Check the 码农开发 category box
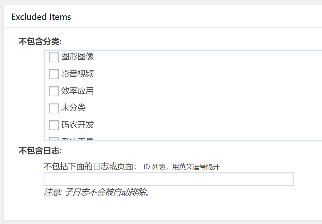The width and height of the screenshot is (322, 224). pyautogui.click(x=54, y=125)
